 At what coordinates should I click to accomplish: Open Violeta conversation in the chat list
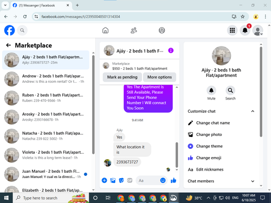point(46,155)
